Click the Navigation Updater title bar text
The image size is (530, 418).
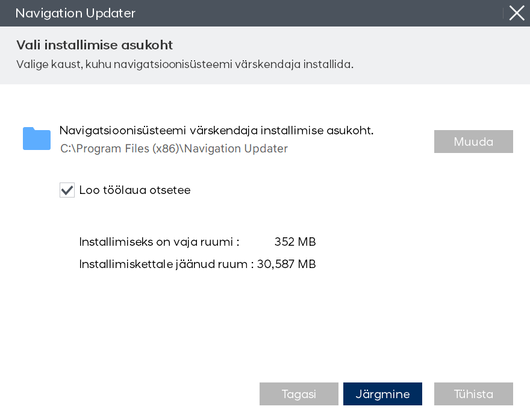[x=75, y=13]
